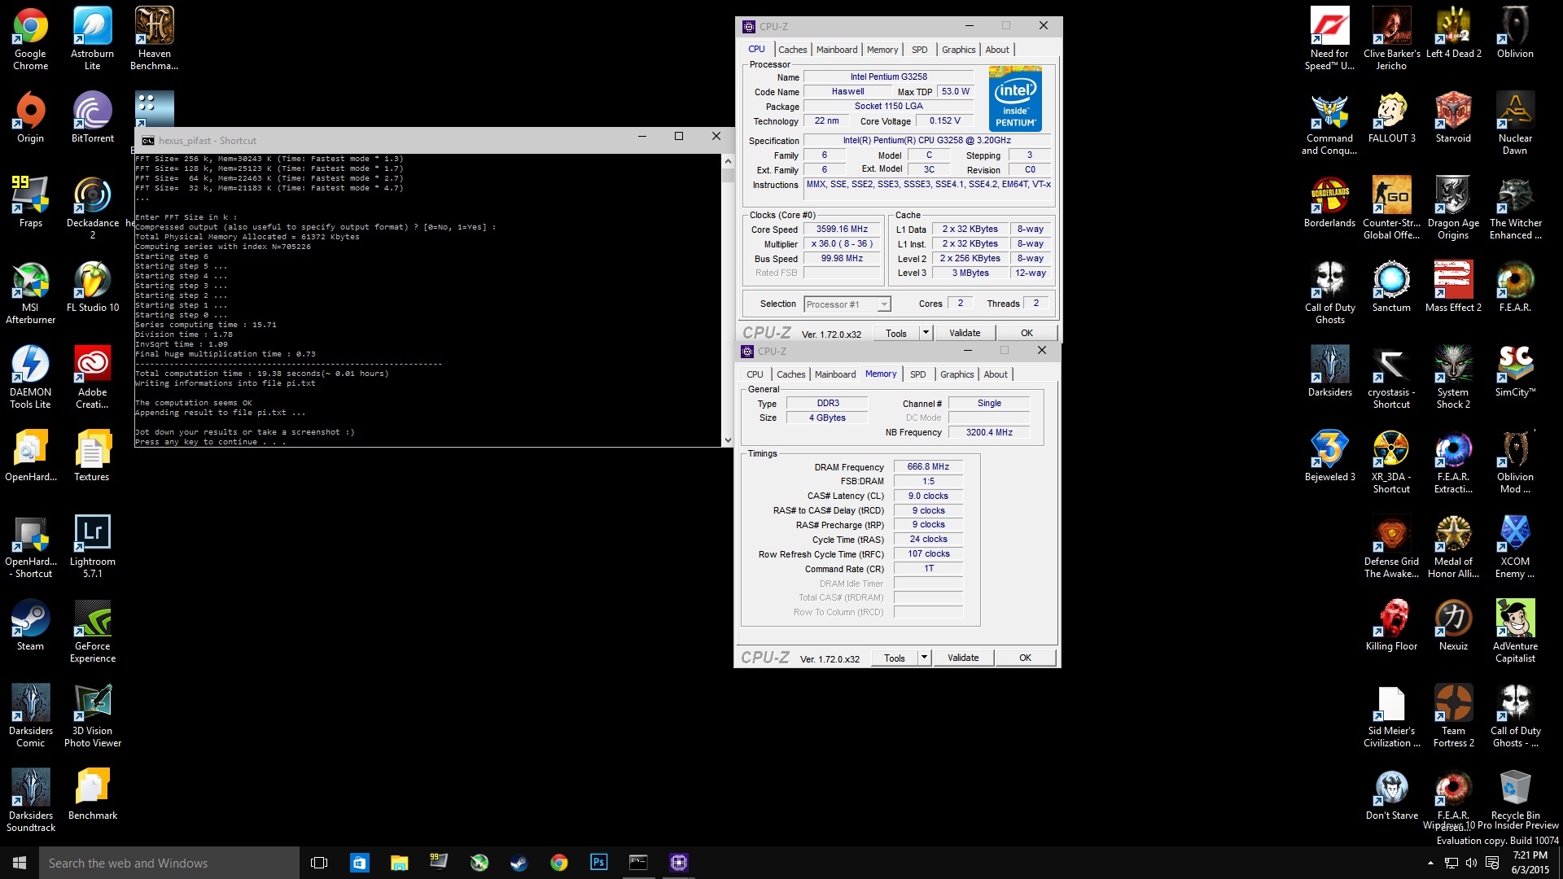1563x879 pixels.
Task: Click the Intel Pentium G3258 name field
Action: click(x=888, y=77)
